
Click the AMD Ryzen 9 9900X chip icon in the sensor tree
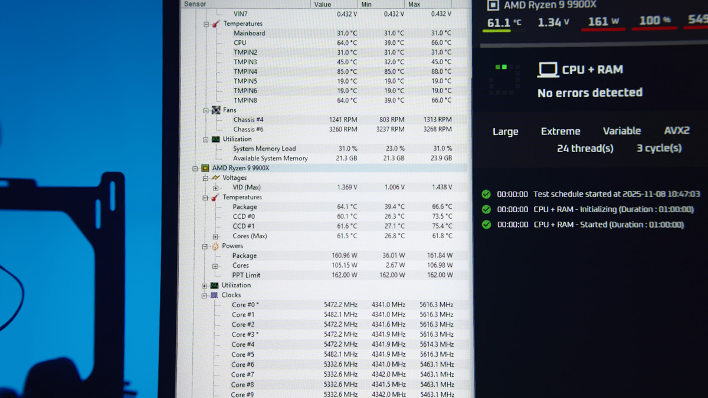[205, 168]
